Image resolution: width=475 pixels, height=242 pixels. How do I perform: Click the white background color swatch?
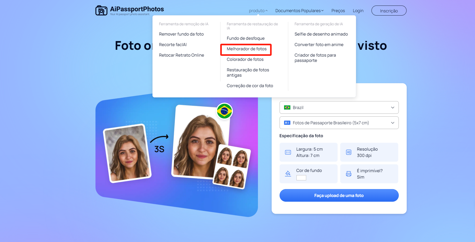tap(301, 178)
